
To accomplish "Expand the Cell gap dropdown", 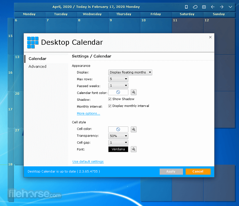I will point(118,142).
